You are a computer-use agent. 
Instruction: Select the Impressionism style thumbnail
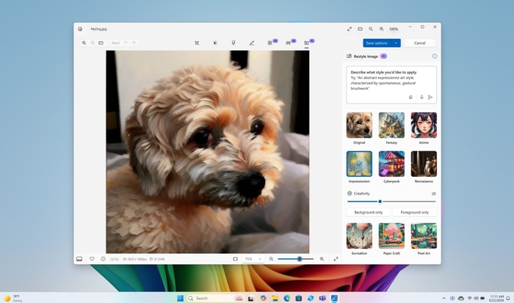point(359,164)
